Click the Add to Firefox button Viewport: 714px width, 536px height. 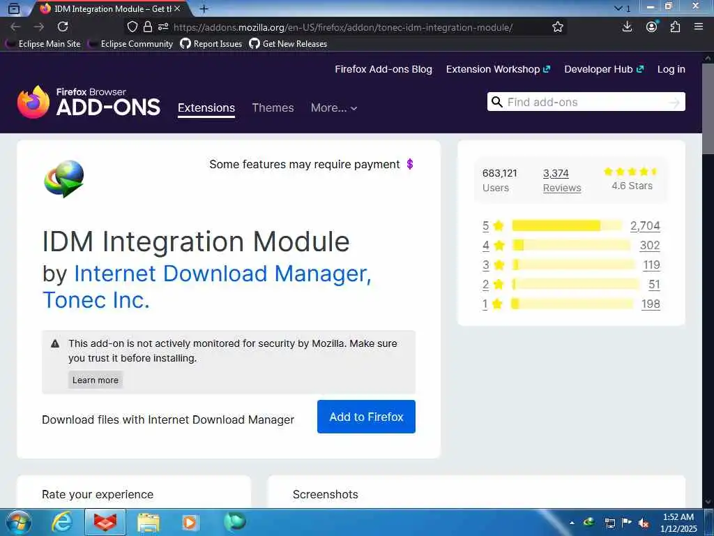(x=366, y=417)
